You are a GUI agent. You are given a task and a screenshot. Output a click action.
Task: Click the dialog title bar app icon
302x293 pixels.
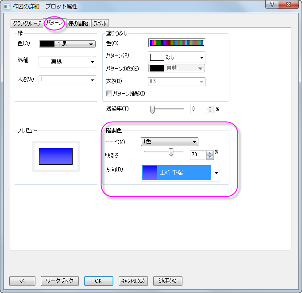coord(7,7)
